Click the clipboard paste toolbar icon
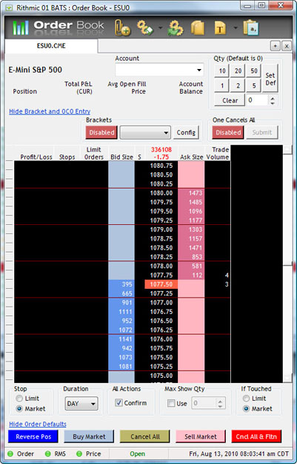 [x=251, y=27]
